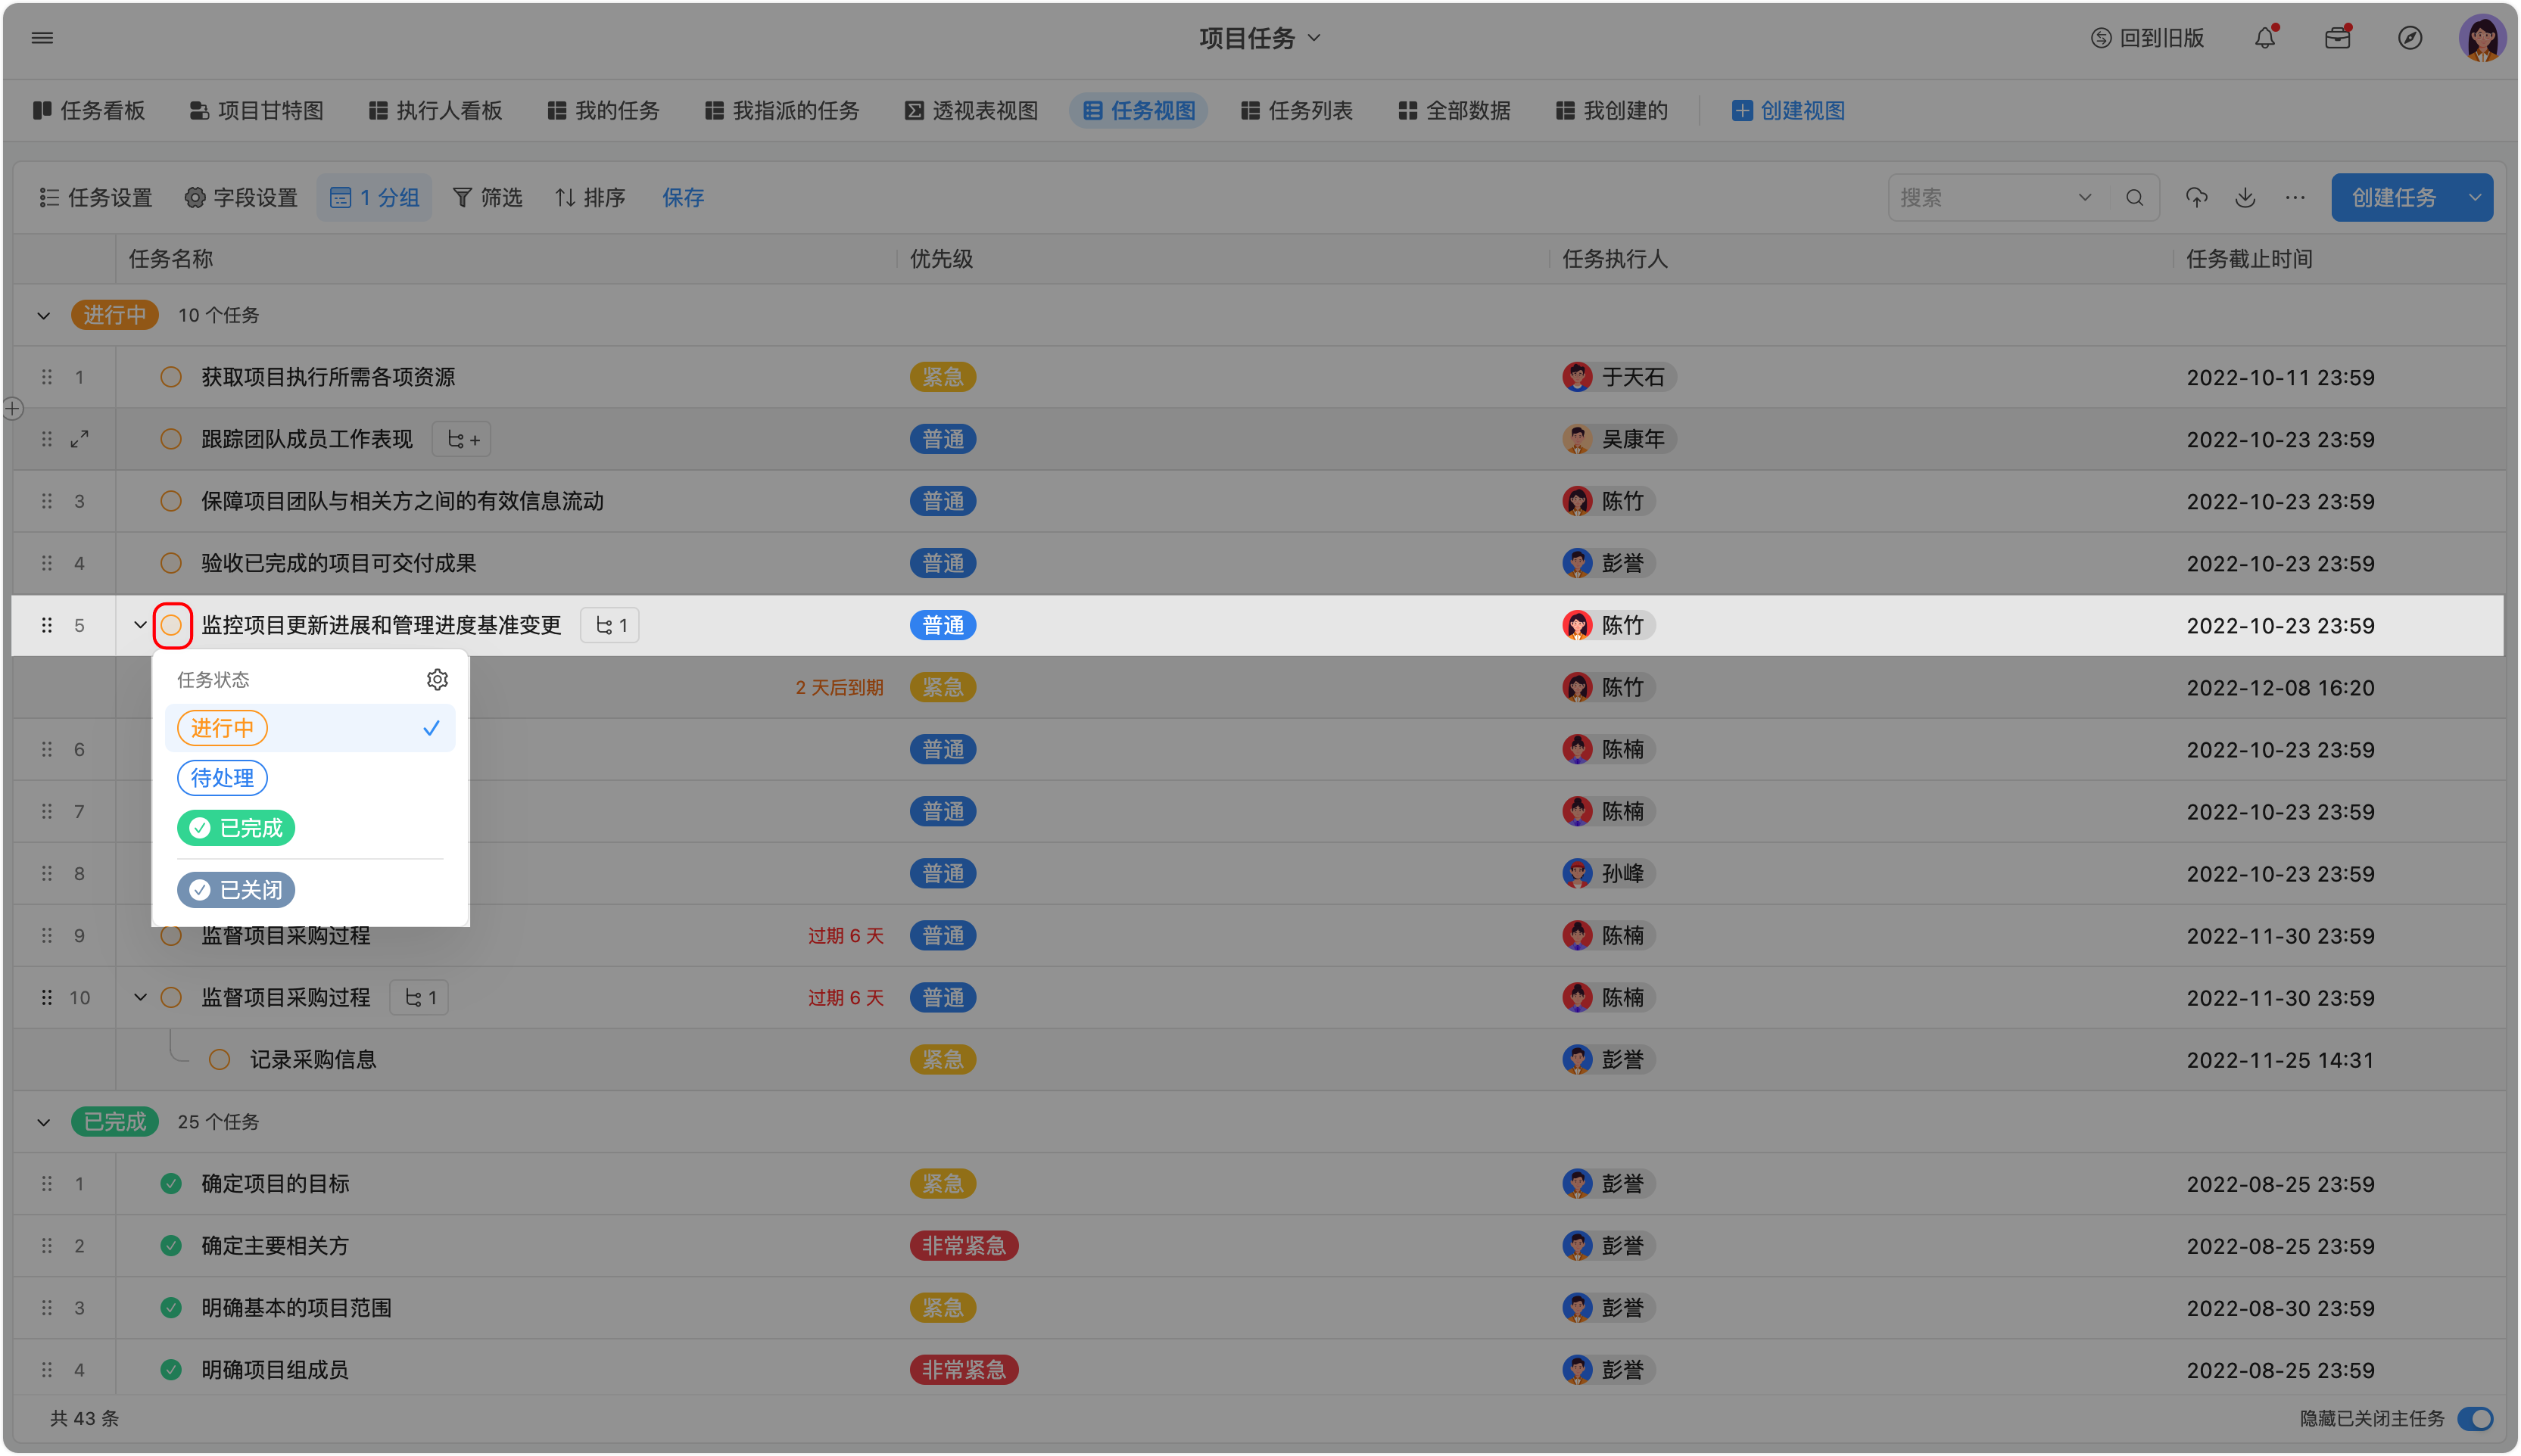Toggle 隐藏已关闭主任务 switch
This screenshot has height=1456, width=2521.
2475,1418
